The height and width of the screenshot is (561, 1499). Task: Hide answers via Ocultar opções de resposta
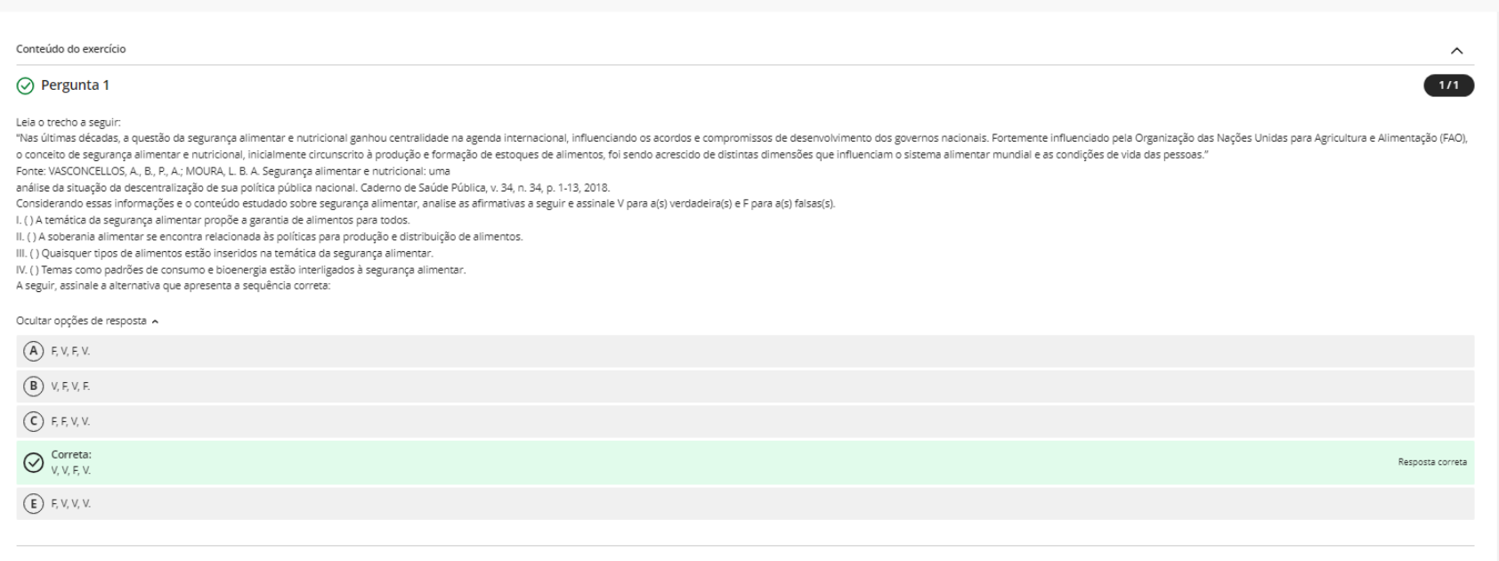point(81,321)
